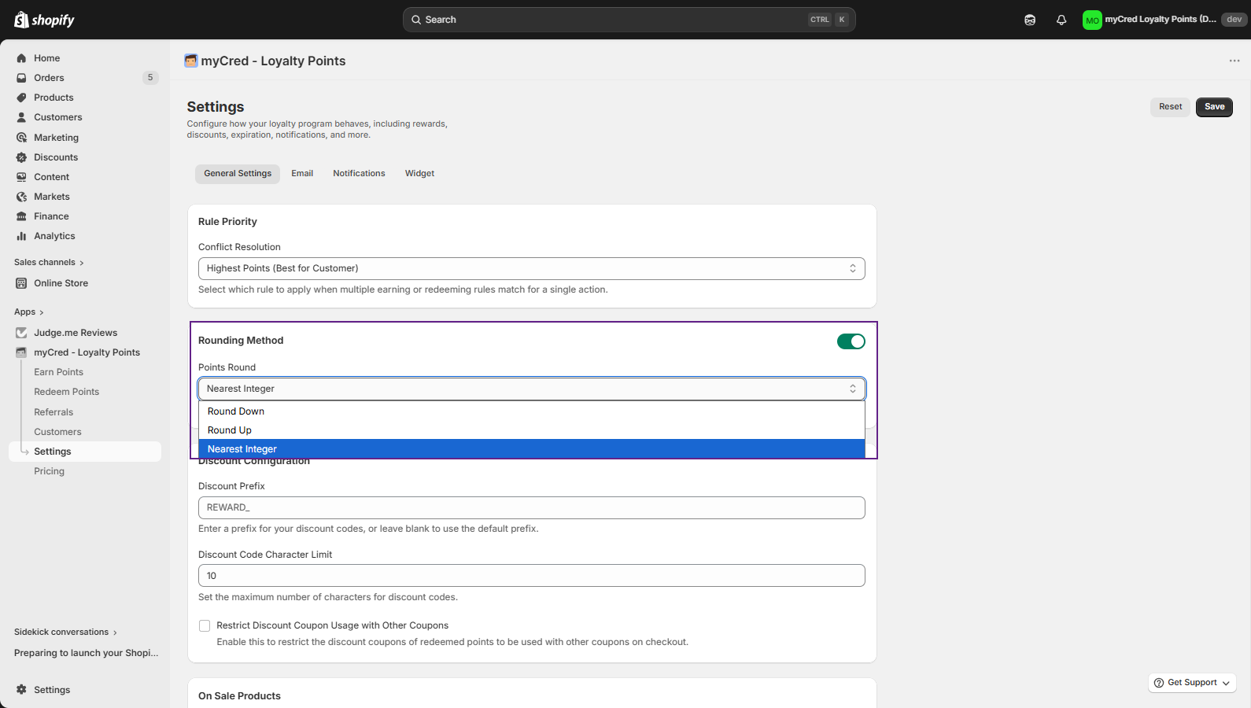1251x708 pixels.
Task: Open the Sidekick assistant icon in top bar
Action: click(1030, 20)
